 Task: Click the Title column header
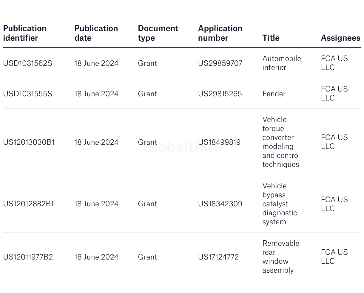coord(271,38)
